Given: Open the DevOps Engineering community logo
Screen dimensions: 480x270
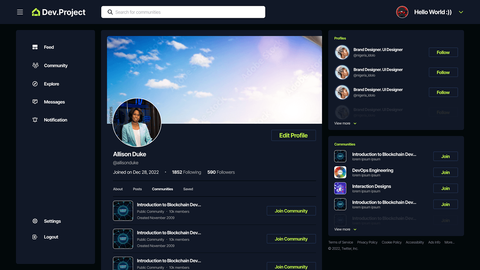Looking at the screenshot, I should coord(340,172).
